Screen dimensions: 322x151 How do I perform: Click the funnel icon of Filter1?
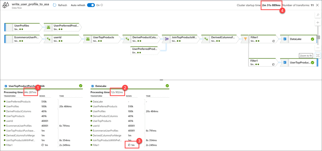coord(245,39)
